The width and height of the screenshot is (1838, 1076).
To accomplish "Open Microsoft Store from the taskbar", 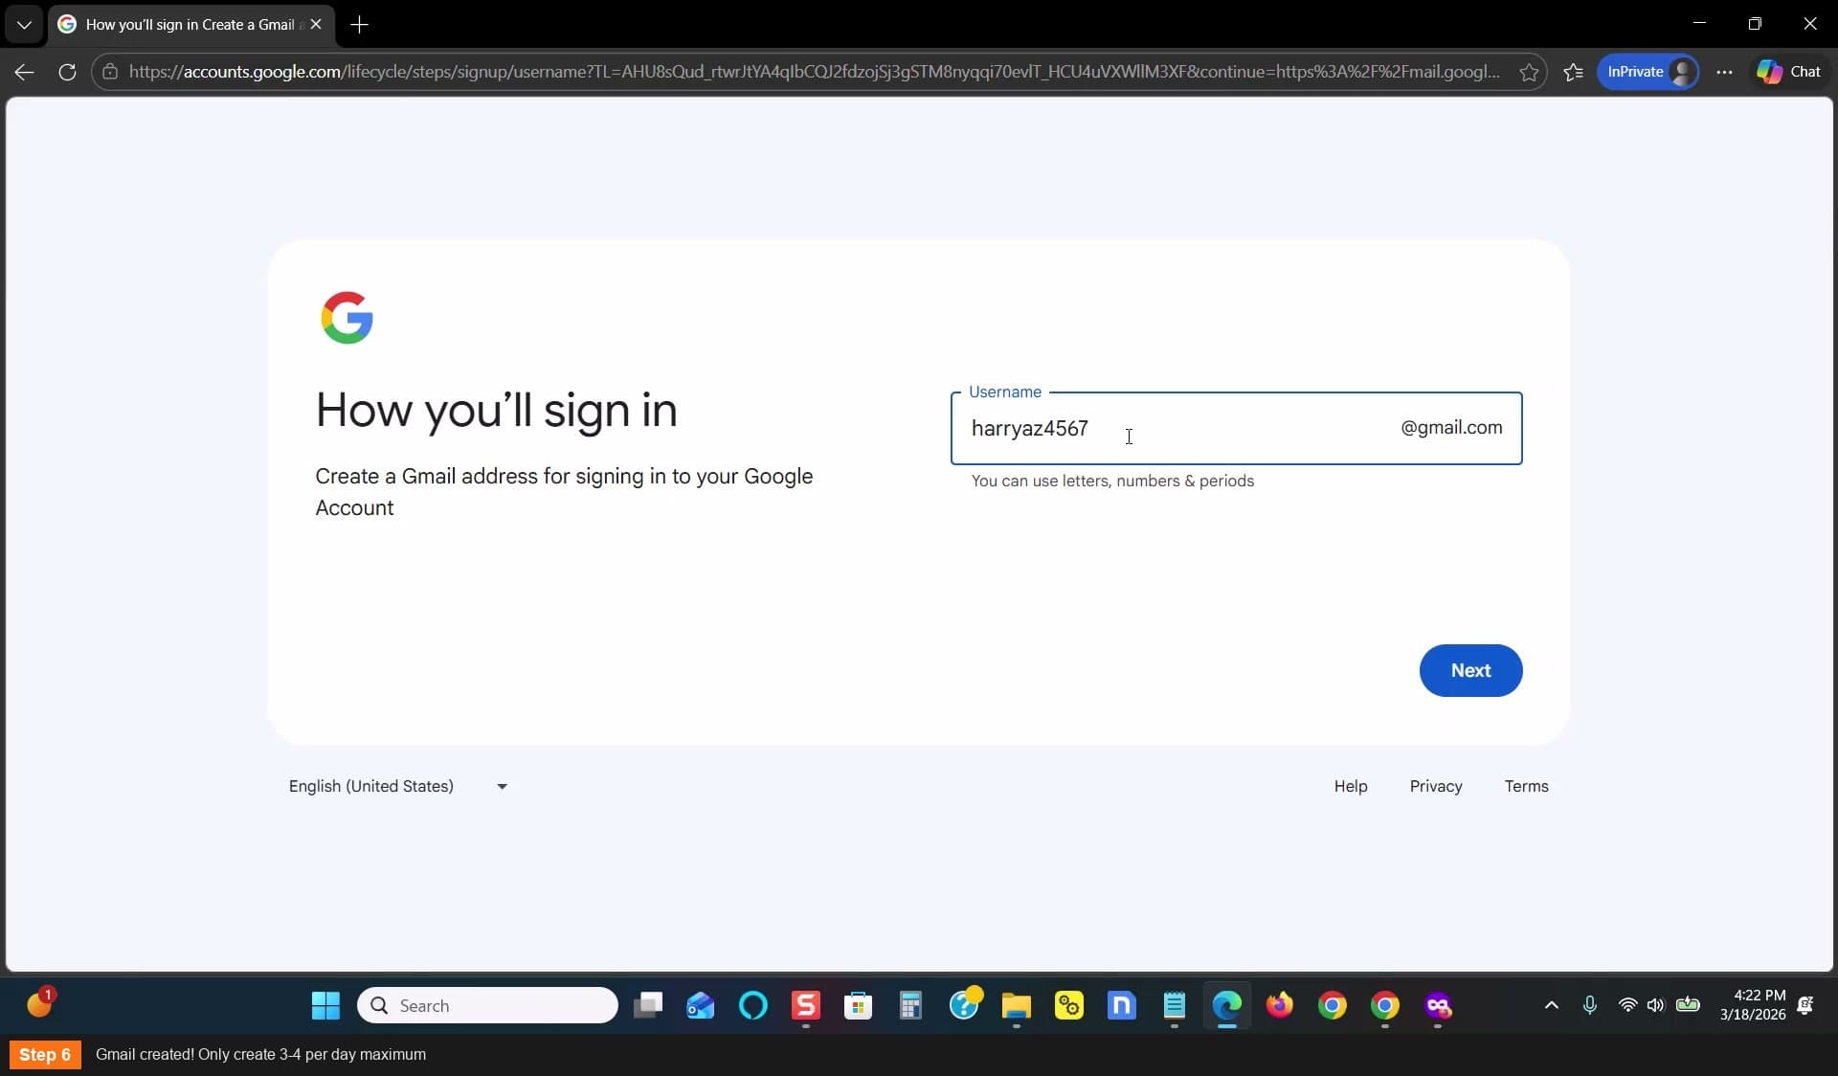I will [x=859, y=1005].
